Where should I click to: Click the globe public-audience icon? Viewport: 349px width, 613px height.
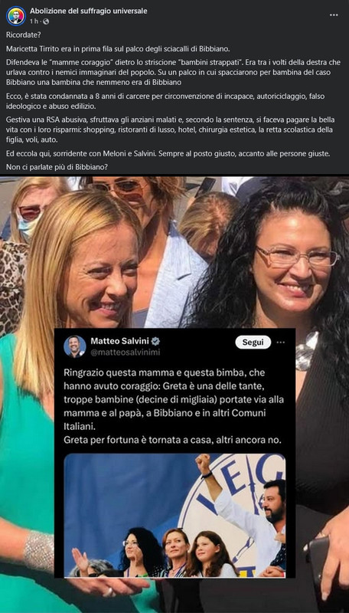click(46, 21)
